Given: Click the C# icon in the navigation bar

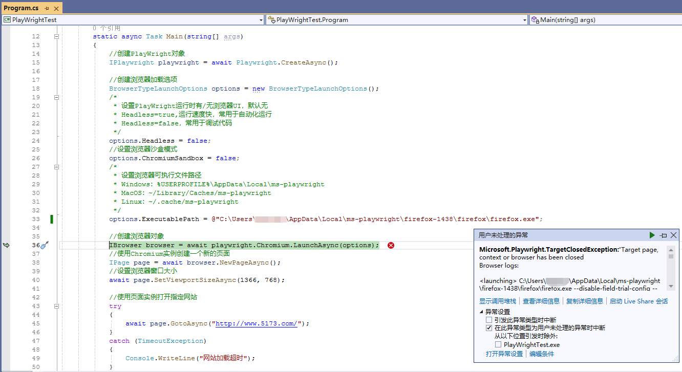Looking at the screenshot, I should click(x=6, y=19).
